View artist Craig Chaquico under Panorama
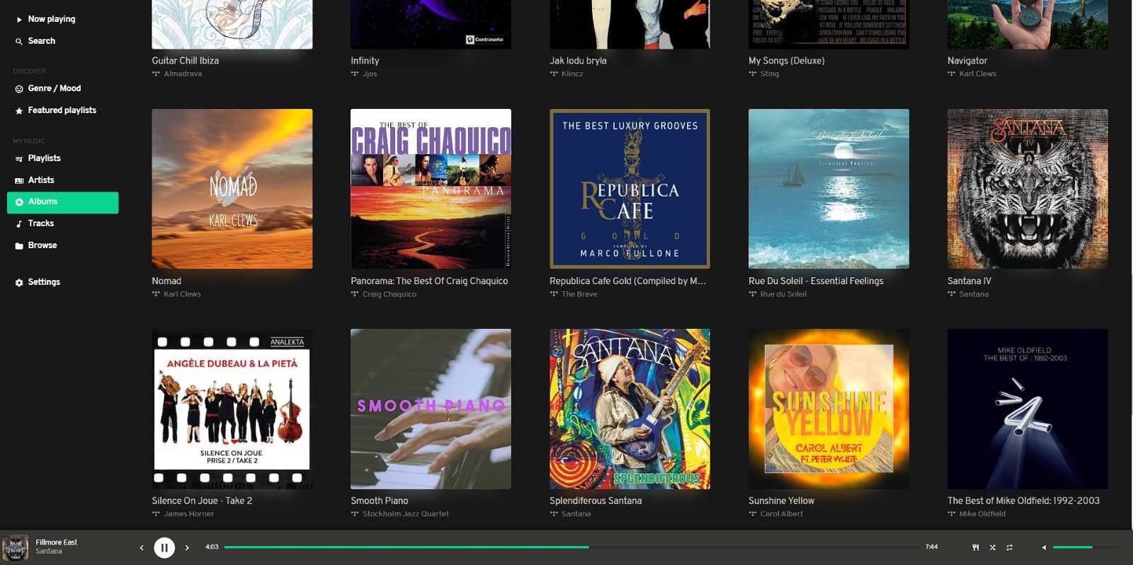Image resolution: width=1133 pixels, height=565 pixels. (x=389, y=294)
